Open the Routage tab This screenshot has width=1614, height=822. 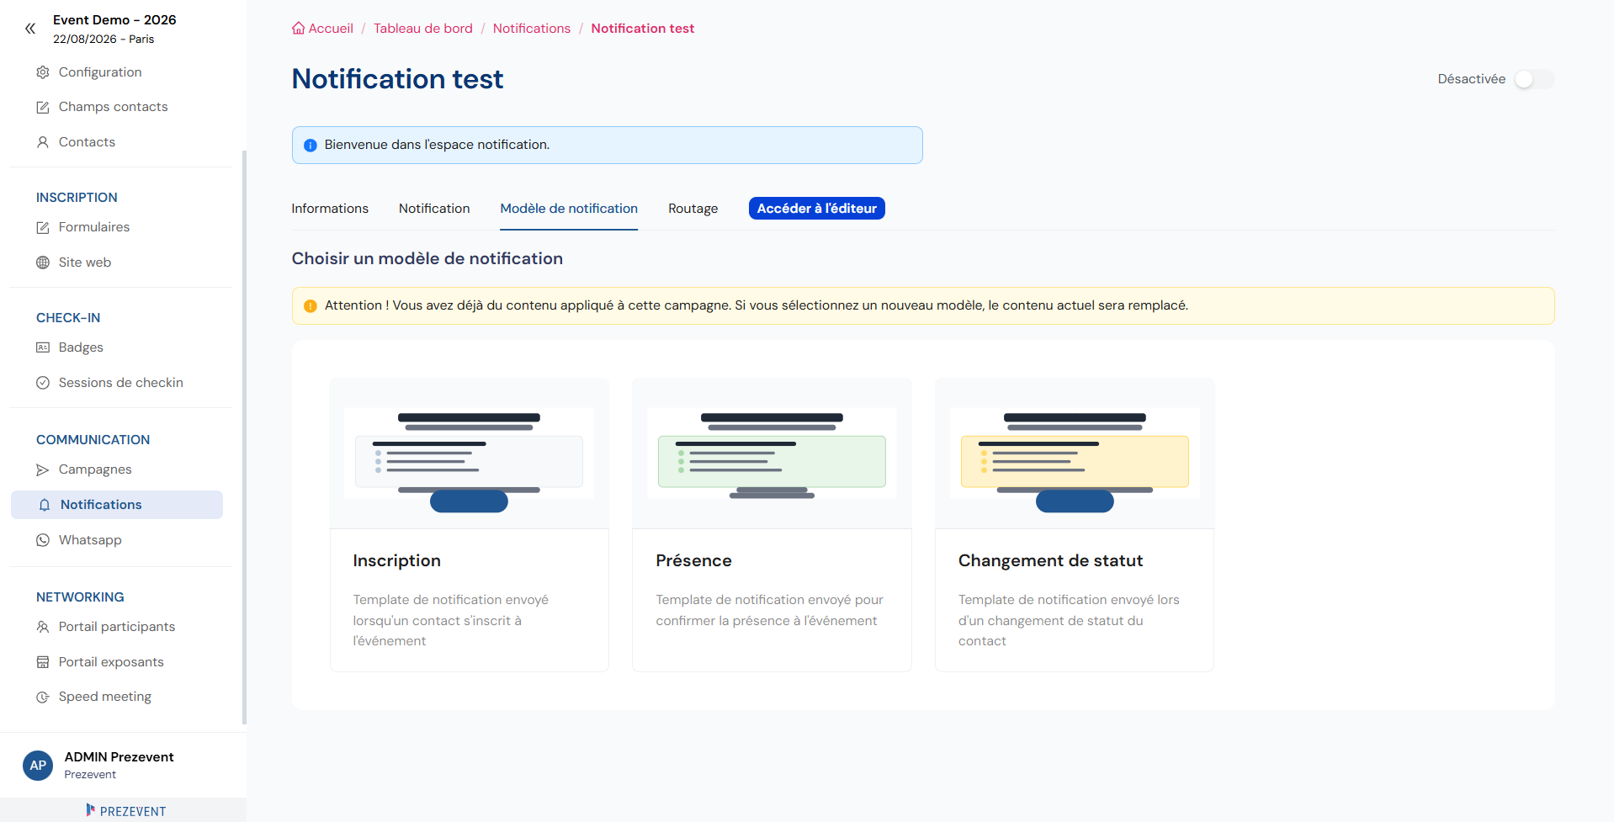pos(693,209)
